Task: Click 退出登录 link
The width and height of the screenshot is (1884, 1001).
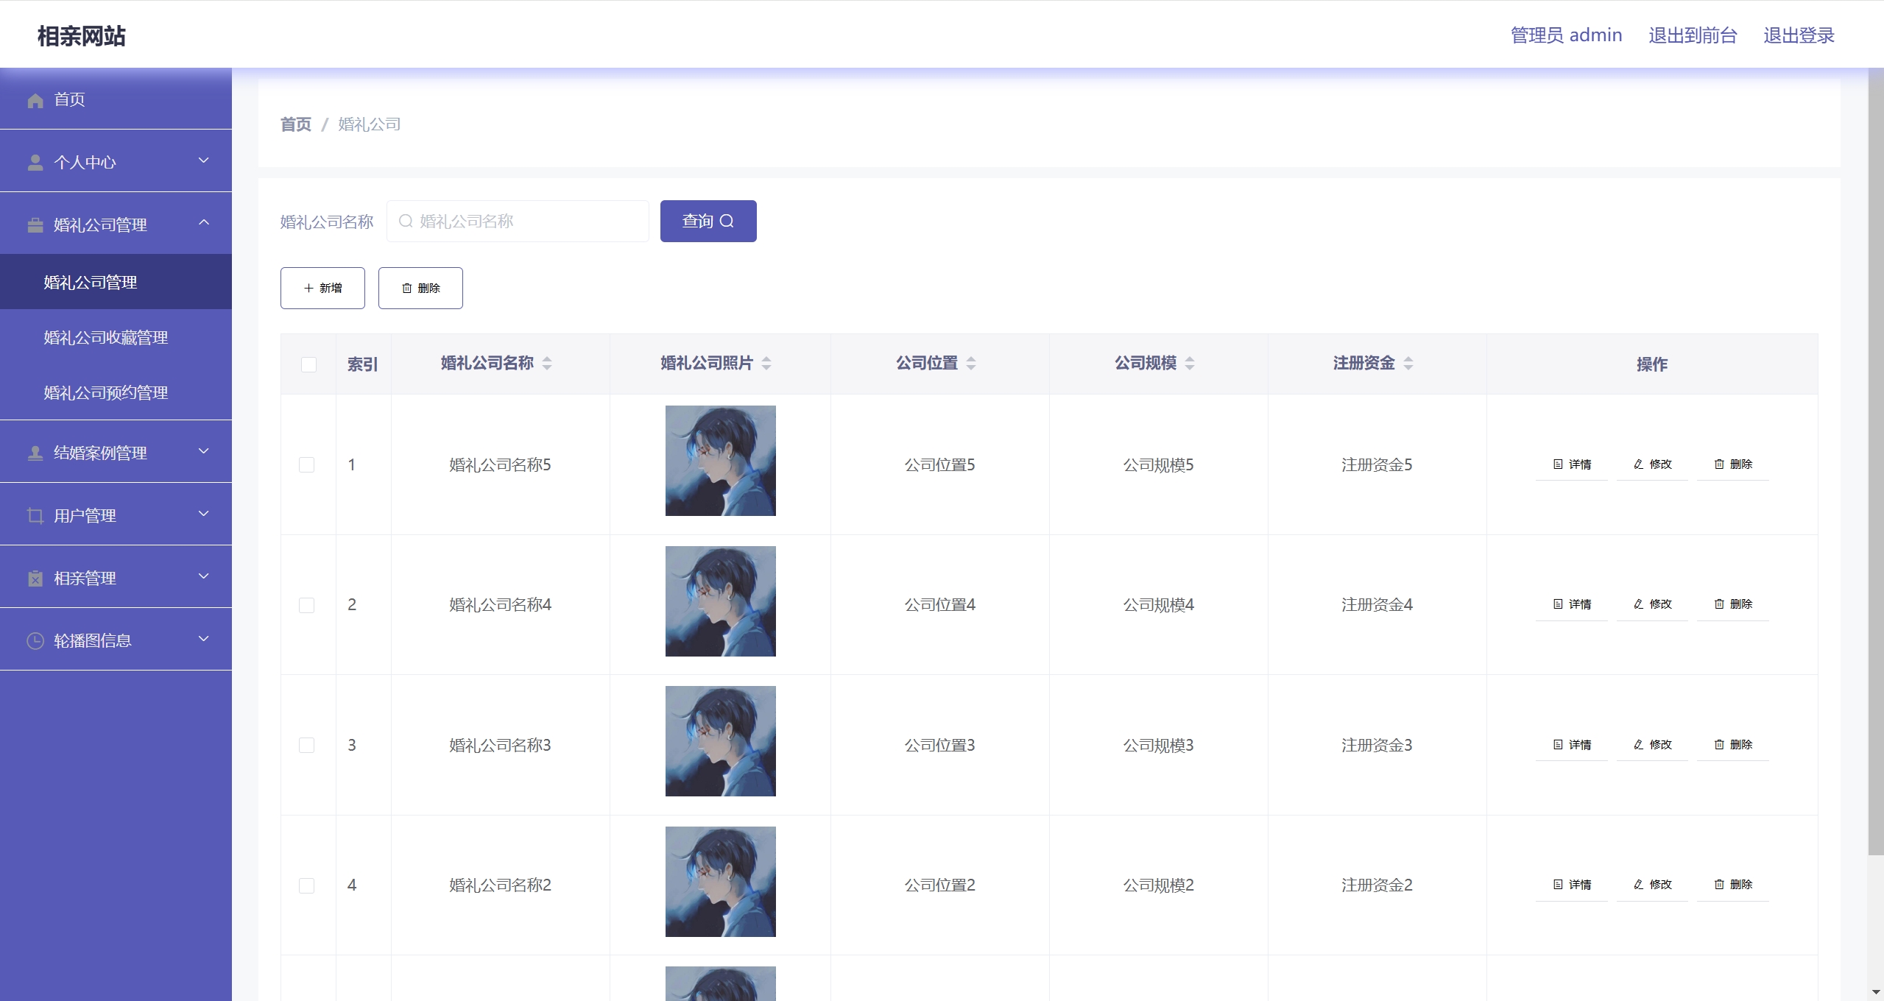Action: [1799, 35]
